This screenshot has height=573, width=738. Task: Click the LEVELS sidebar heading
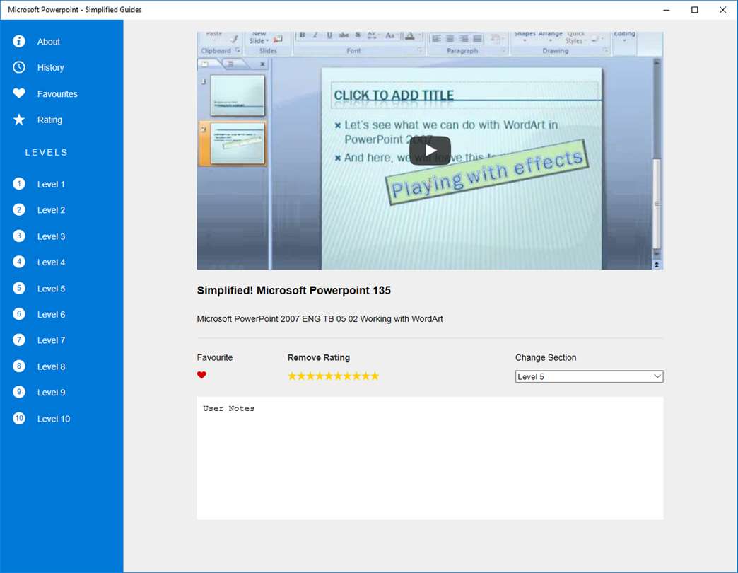point(47,153)
